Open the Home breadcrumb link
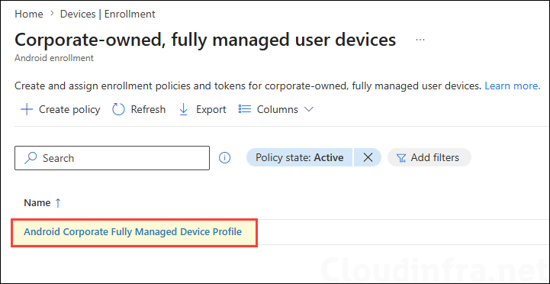 [29, 14]
